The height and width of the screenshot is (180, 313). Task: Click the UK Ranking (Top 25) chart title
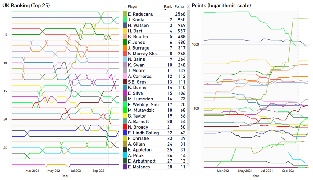coord(26,6)
